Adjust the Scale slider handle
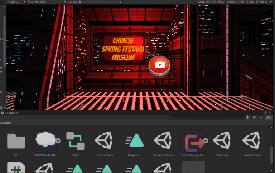 click(80, 2)
